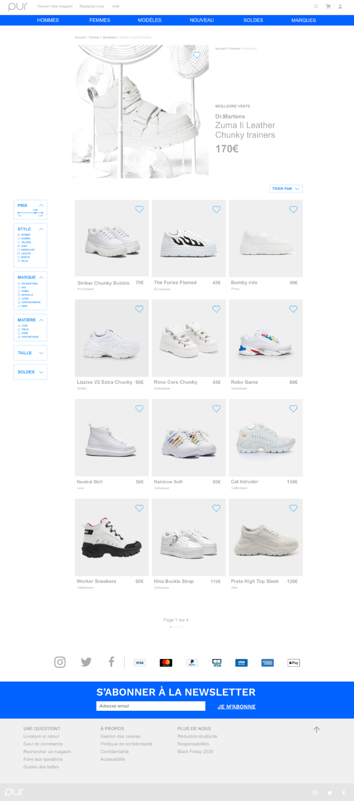
Task: Open the shopping cart icon
Action: pos(328,7)
